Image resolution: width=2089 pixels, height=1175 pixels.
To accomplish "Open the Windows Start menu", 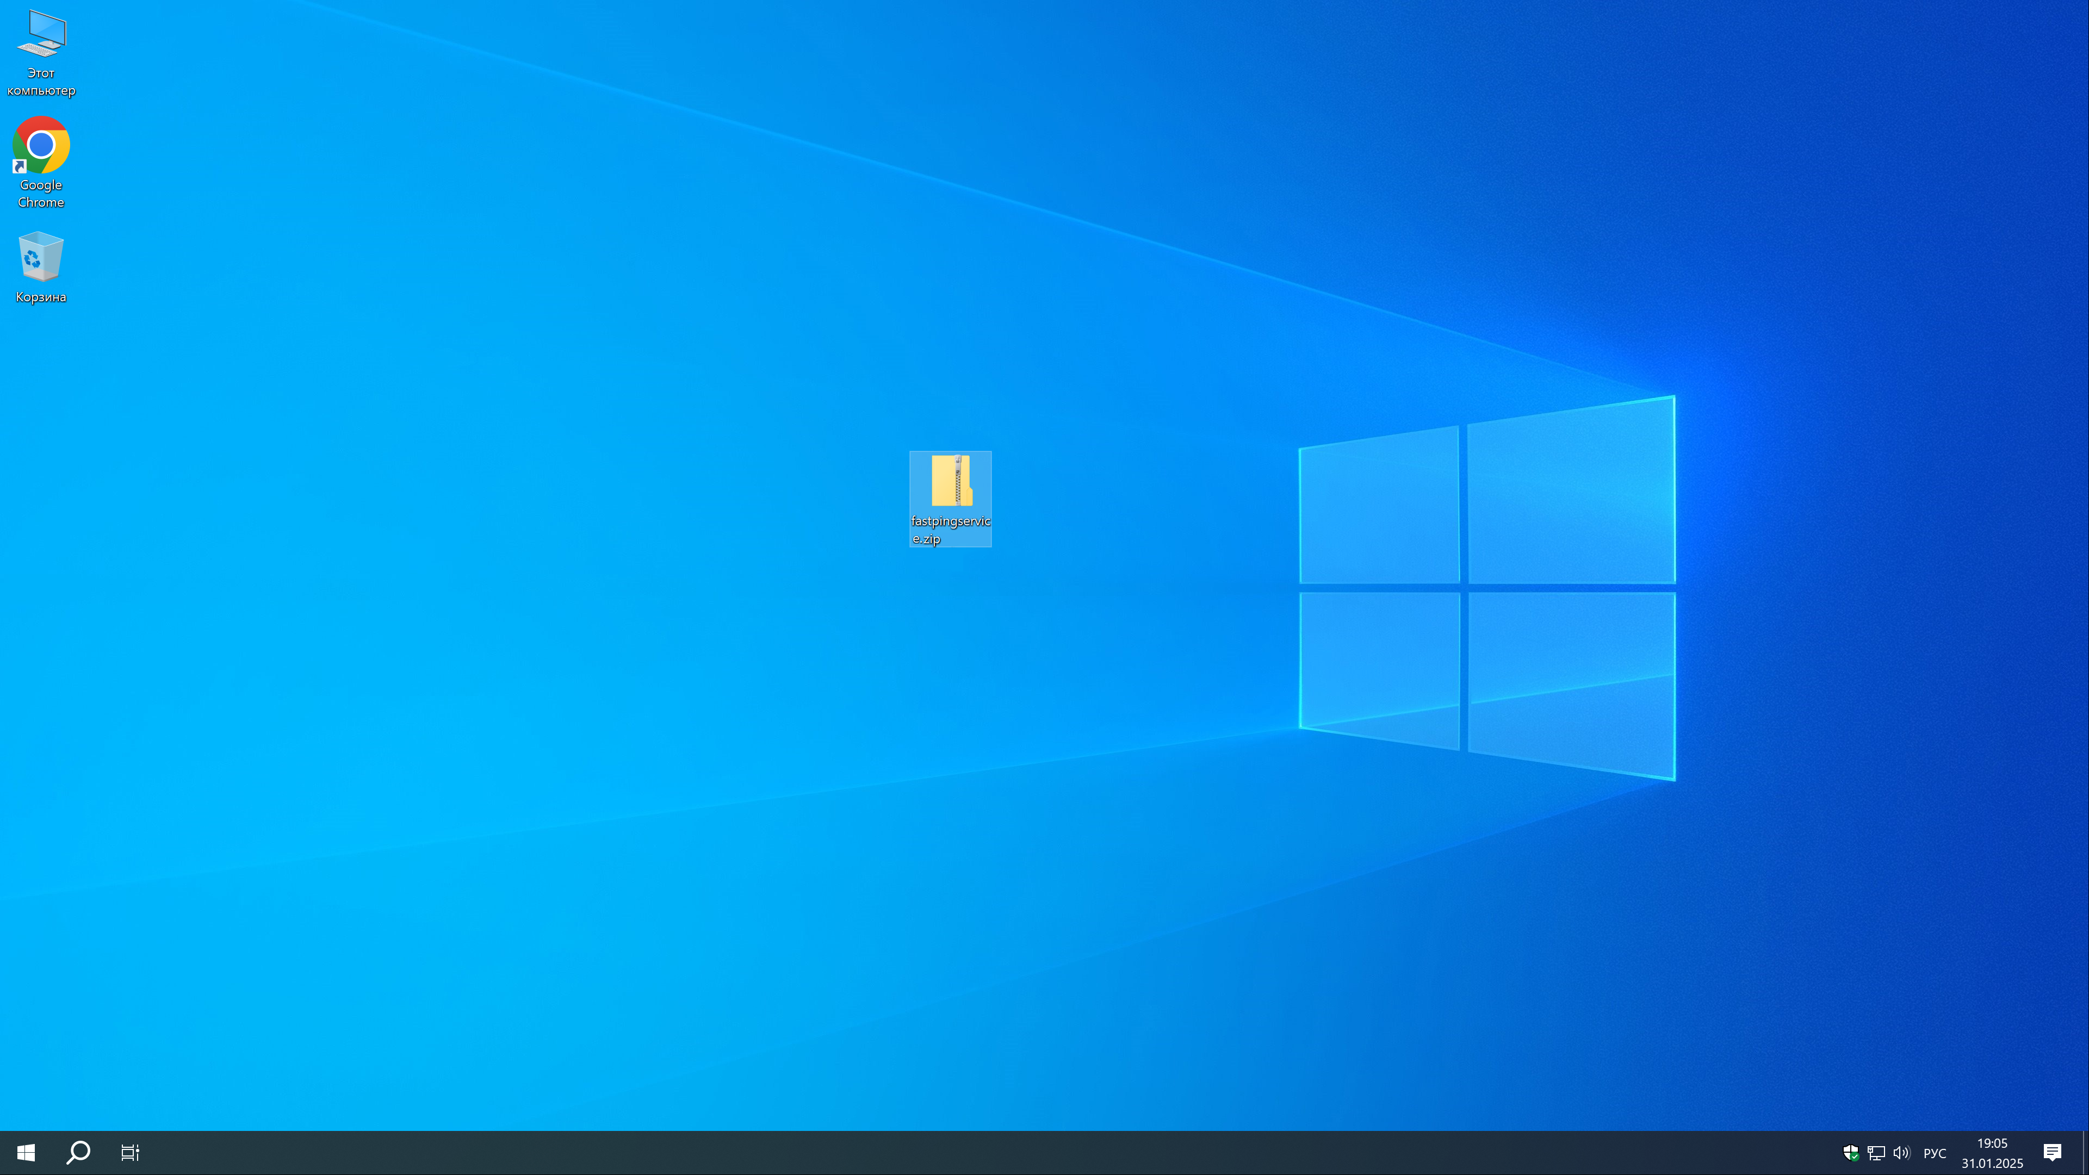I will (x=25, y=1152).
